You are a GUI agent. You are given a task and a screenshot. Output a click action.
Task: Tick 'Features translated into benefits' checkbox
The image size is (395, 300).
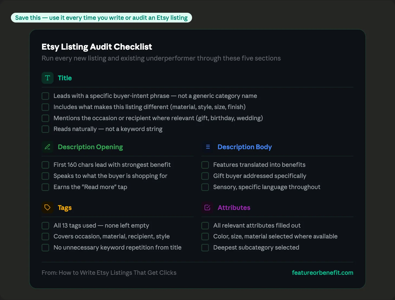pyautogui.click(x=205, y=165)
